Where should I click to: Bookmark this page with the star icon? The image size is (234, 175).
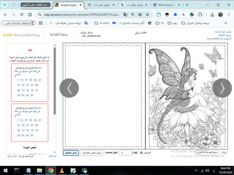(147, 14)
